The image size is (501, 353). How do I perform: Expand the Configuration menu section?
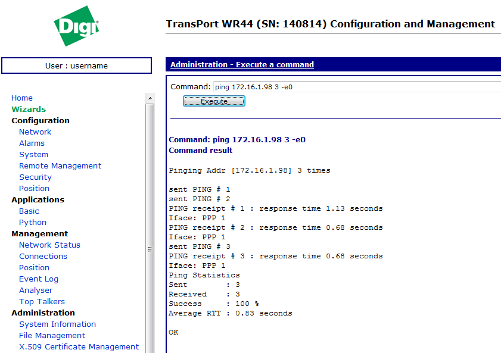(x=41, y=121)
